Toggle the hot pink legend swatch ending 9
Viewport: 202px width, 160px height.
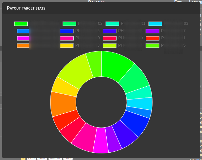[x=67, y=38]
